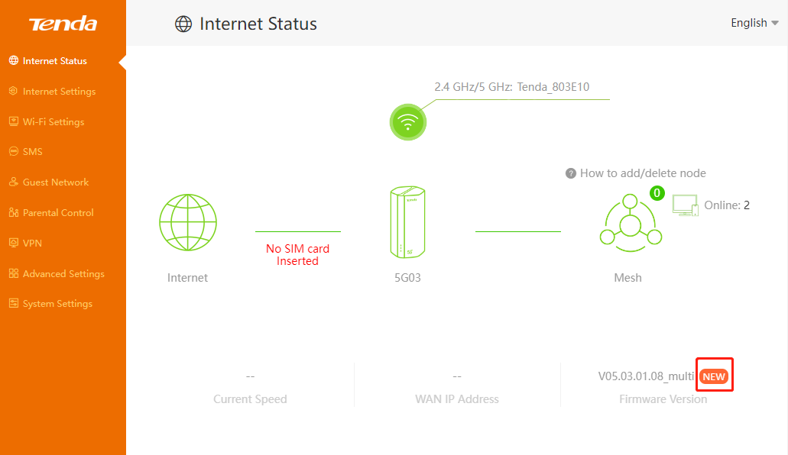This screenshot has width=788, height=455.
Task: Go to Wi-Fi Settings menu
Action: [54, 122]
